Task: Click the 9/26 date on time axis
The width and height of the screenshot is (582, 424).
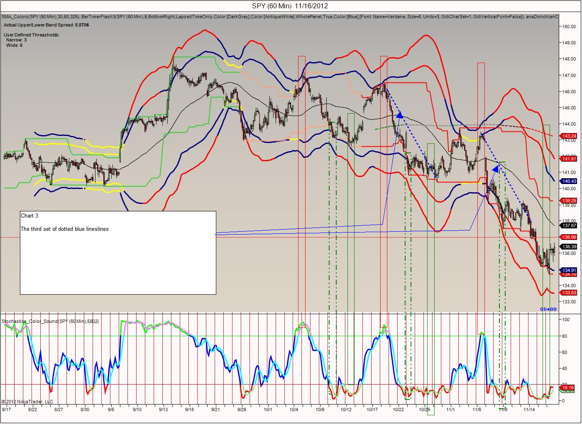Action: pos(242,409)
